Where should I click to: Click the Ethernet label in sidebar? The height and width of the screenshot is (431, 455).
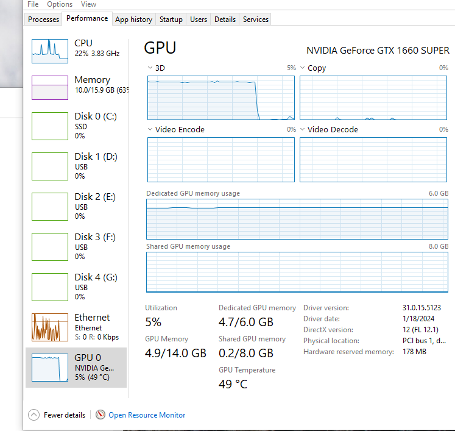pyautogui.click(x=92, y=317)
